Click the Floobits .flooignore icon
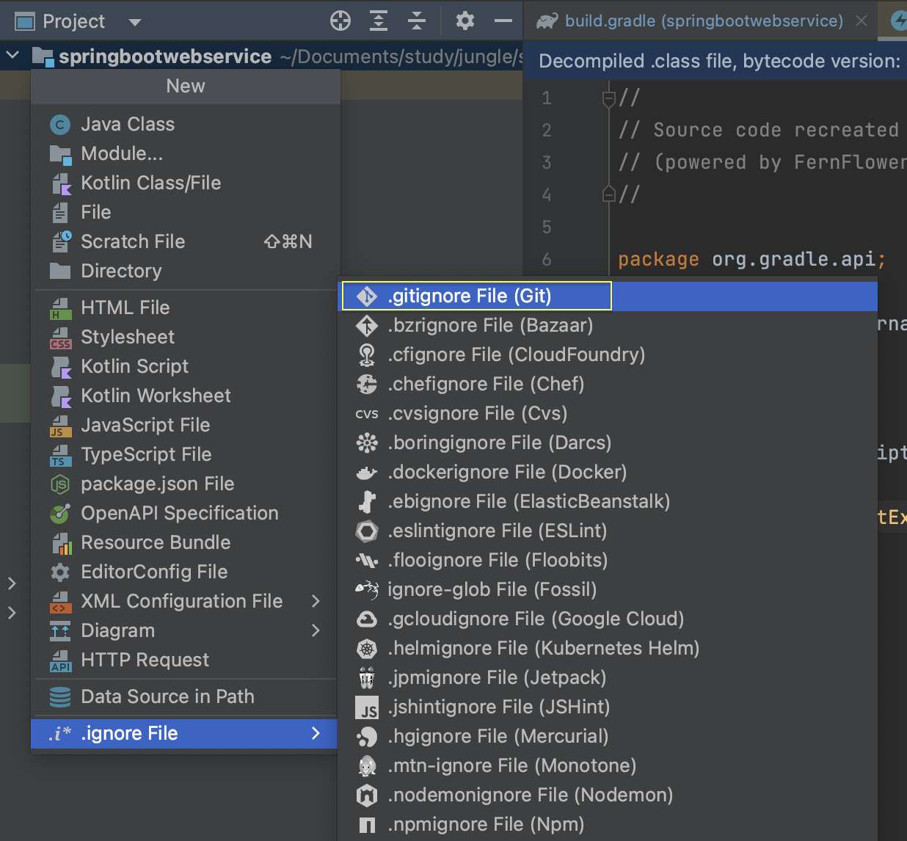 point(367,561)
